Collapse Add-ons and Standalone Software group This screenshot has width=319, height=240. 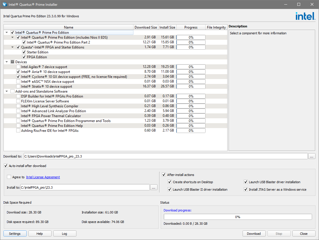(7, 91)
